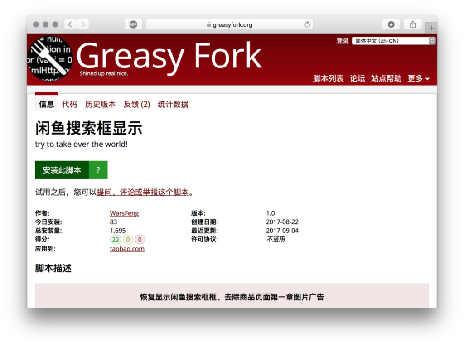Click the greasyfork.org address field
This screenshot has height=347, width=464.
click(x=230, y=24)
